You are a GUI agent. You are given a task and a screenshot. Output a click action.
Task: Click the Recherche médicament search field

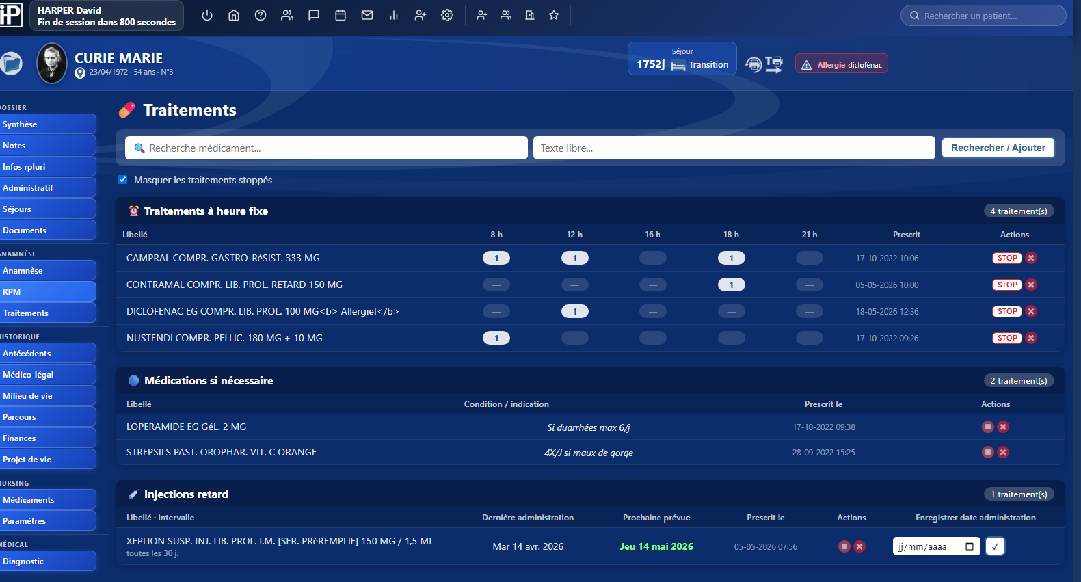(326, 148)
